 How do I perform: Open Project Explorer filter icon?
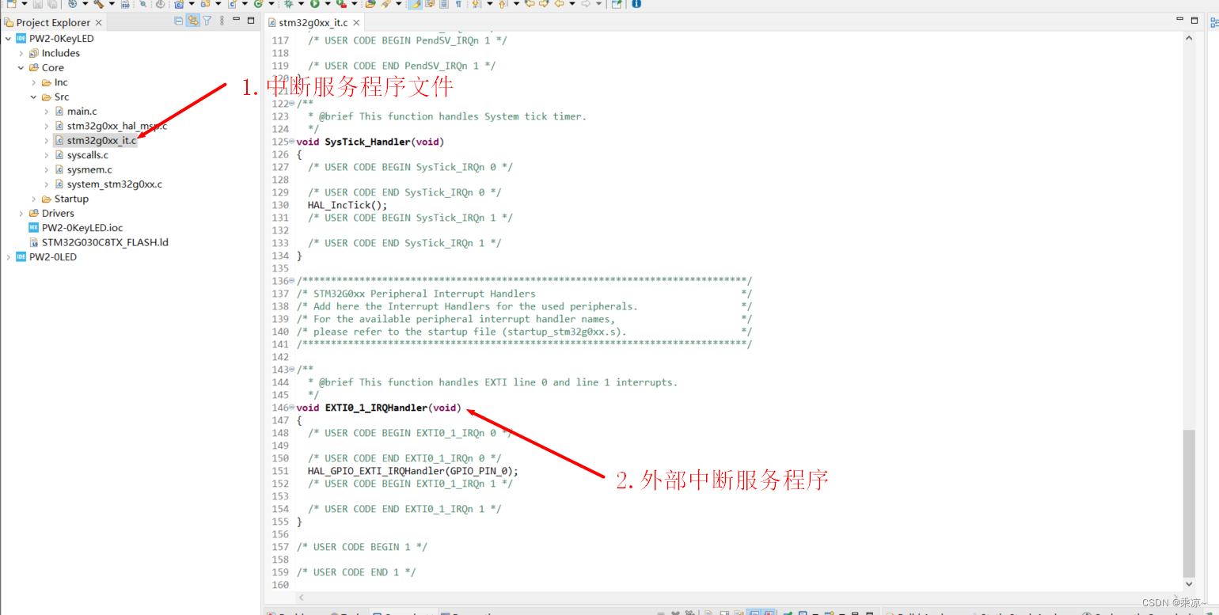click(x=207, y=21)
